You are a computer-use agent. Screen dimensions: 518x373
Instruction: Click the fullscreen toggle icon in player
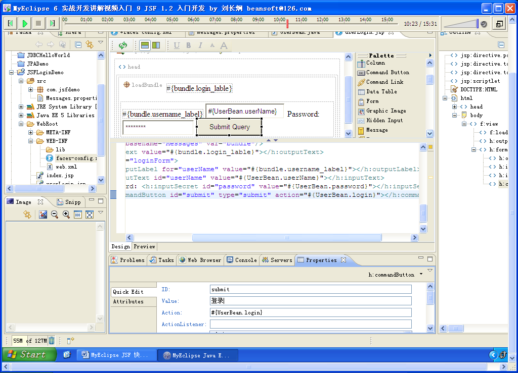499,24
